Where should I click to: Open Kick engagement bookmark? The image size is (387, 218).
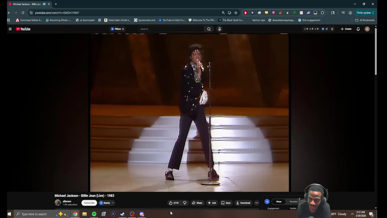tap(309, 20)
